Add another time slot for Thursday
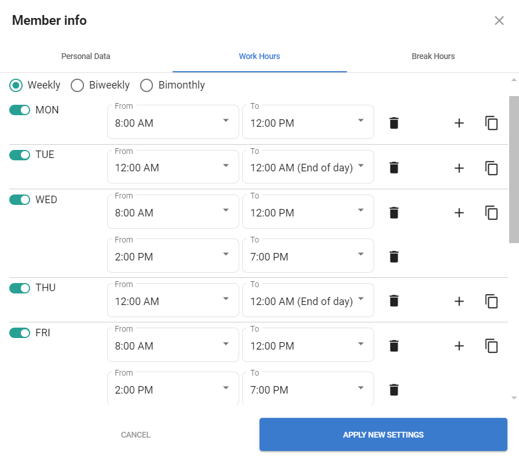Image resolution: width=519 pixels, height=459 pixels. tap(459, 301)
